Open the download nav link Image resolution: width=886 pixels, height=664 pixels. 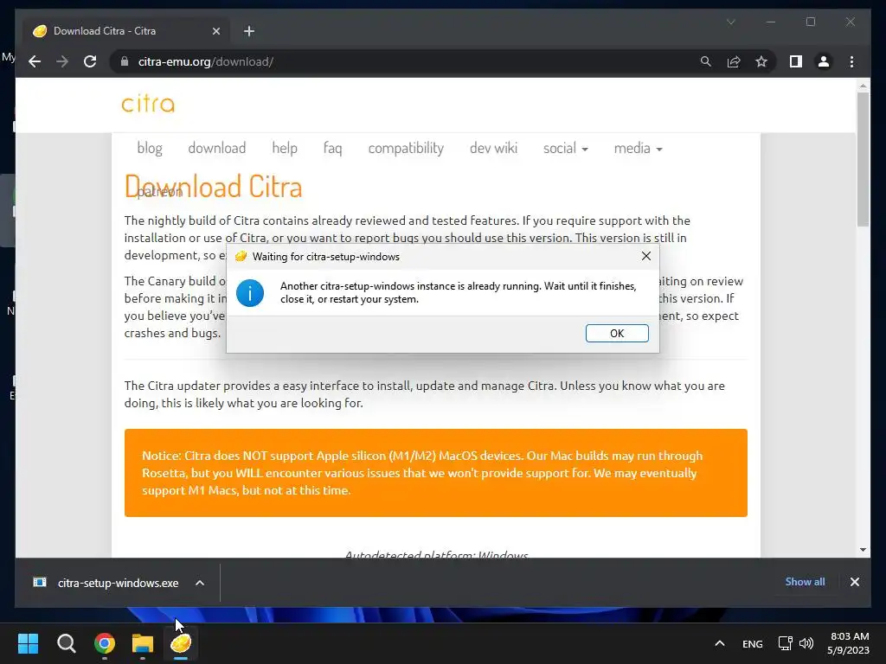click(217, 148)
